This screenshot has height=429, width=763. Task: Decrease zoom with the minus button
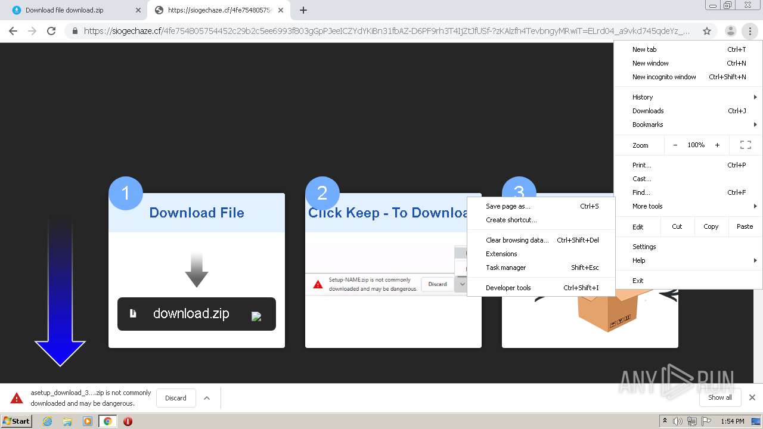[x=675, y=145]
